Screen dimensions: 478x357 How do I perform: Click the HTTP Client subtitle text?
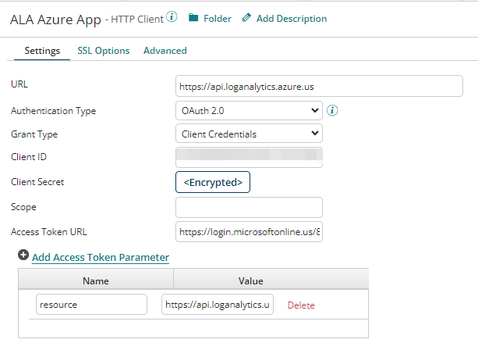(x=137, y=19)
